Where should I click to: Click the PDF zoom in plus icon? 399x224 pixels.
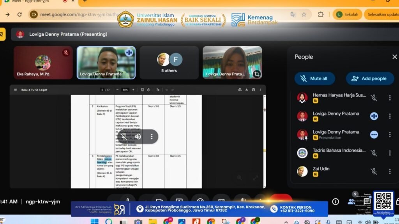coord(133,90)
